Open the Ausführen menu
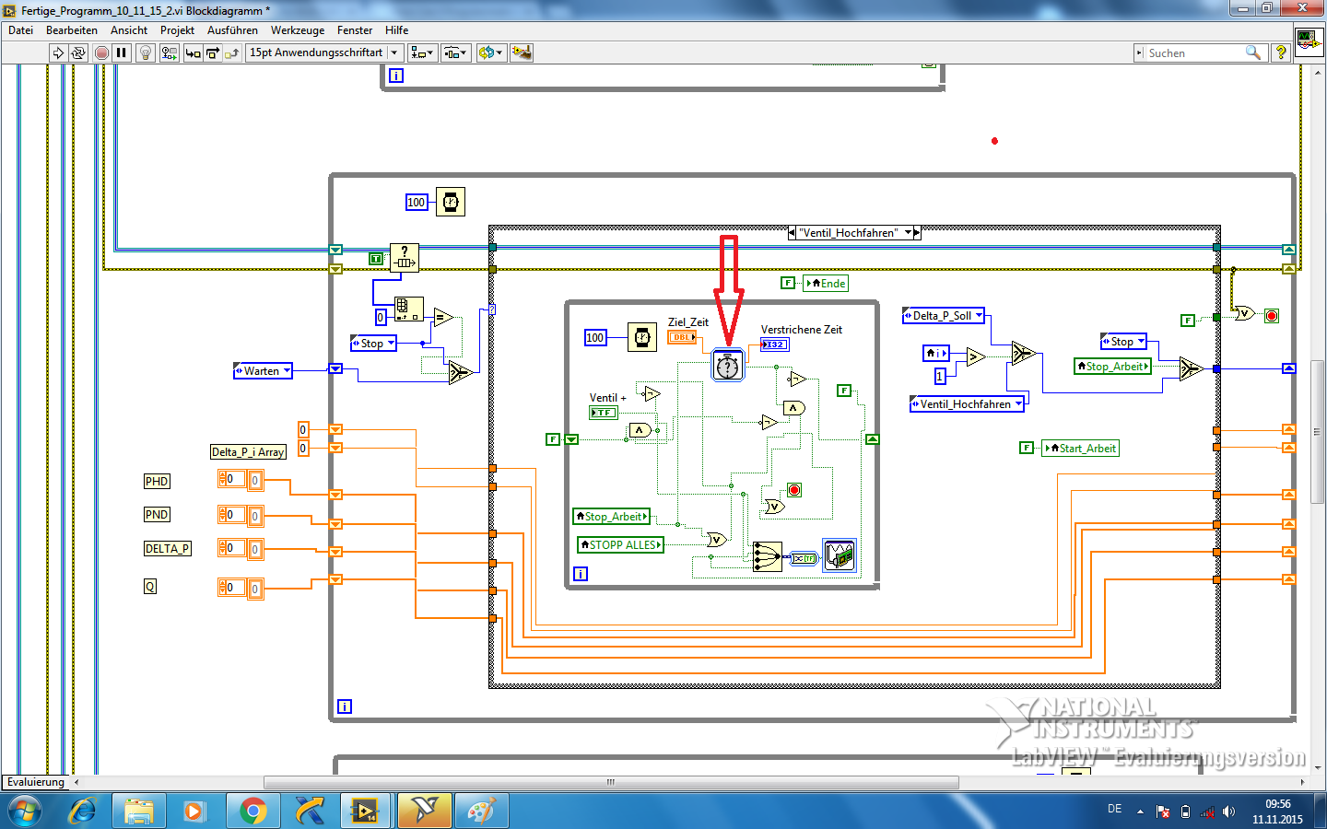The height and width of the screenshot is (829, 1327). click(232, 30)
